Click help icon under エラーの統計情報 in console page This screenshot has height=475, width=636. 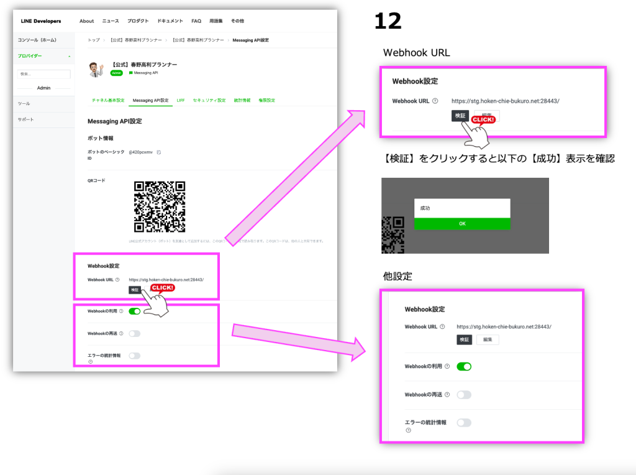pos(91,361)
